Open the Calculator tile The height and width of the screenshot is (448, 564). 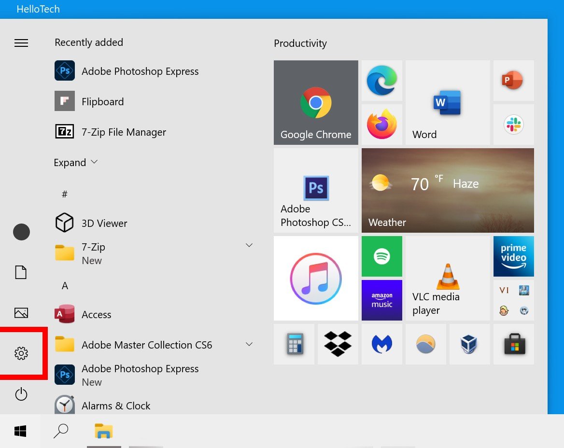click(x=294, y=344)
